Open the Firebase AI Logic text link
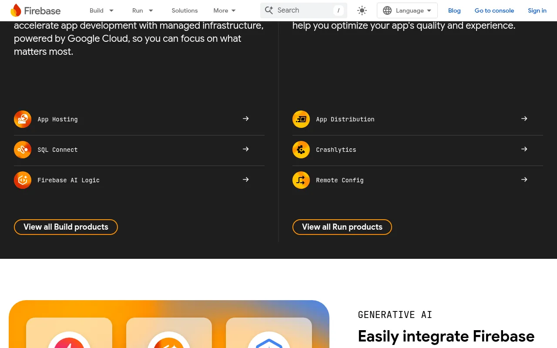This screenshot has height=348, width=557. point(68,180)
